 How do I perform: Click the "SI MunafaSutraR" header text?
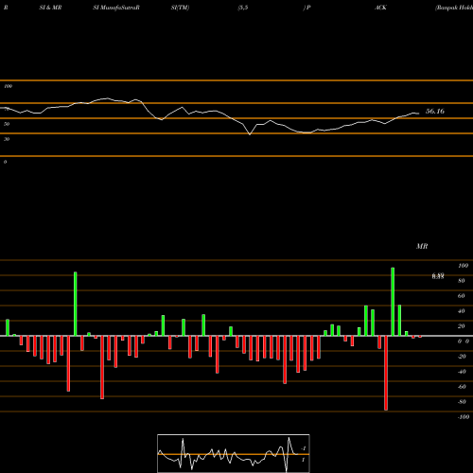(x=116, y=8)
